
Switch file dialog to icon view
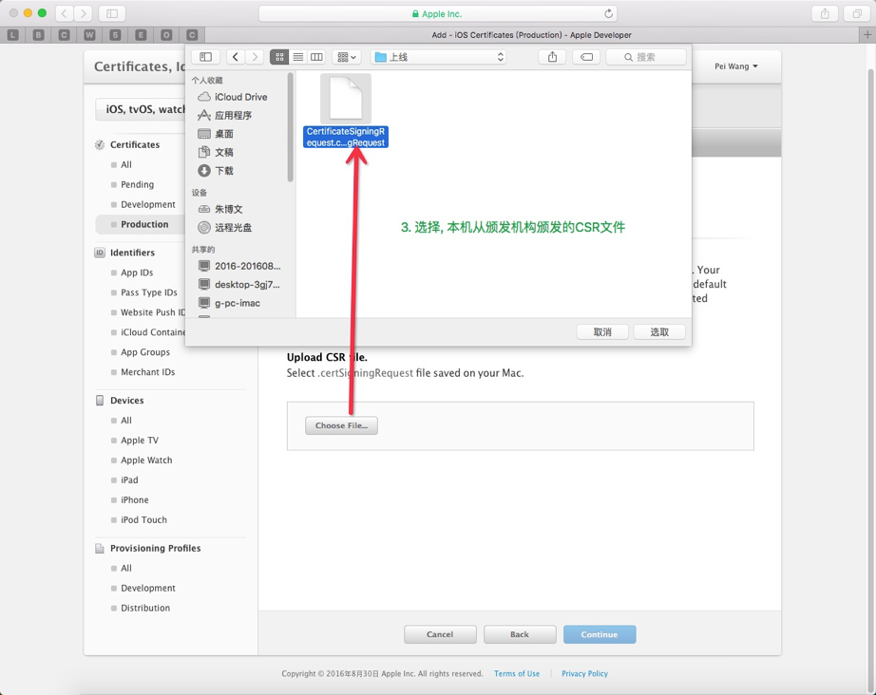(279, 57)
